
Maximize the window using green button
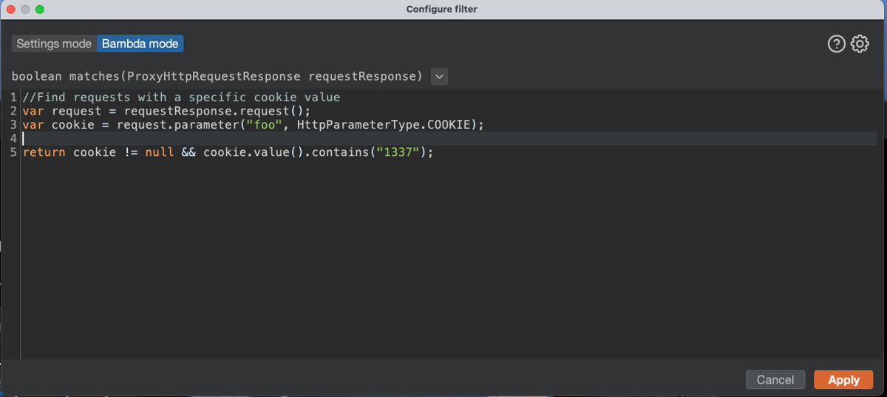pos(40,10)
